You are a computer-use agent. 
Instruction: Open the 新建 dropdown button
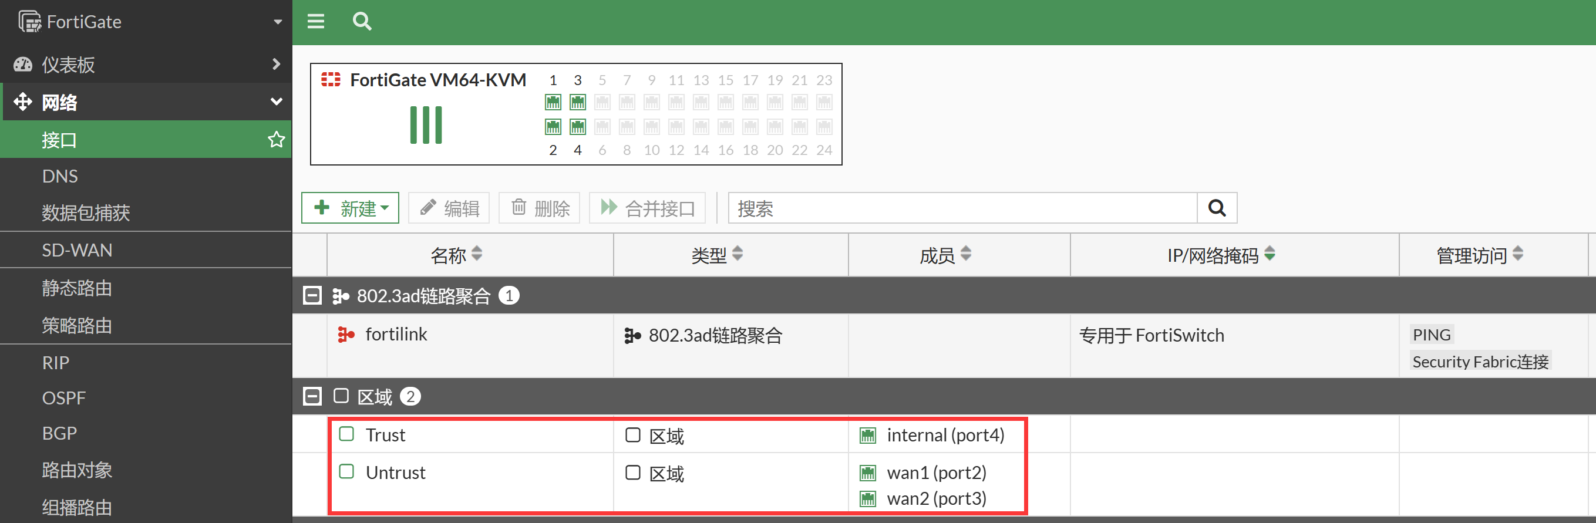[x=350, y=208]
